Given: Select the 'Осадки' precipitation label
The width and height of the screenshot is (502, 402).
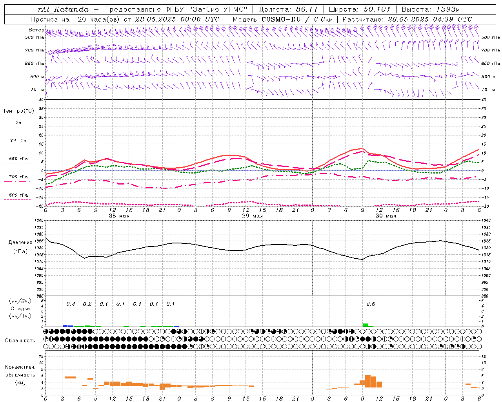Looking at the screenshot, I should pos(20,309).
